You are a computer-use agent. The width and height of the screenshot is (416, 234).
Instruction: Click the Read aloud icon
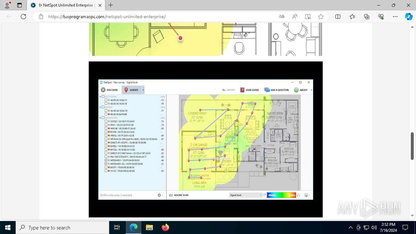pos(295,17)
